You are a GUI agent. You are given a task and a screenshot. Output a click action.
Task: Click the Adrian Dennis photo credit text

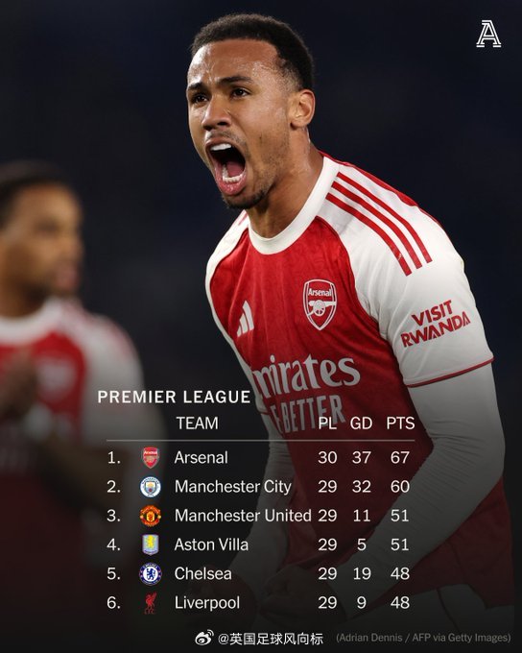click(423, 638)
